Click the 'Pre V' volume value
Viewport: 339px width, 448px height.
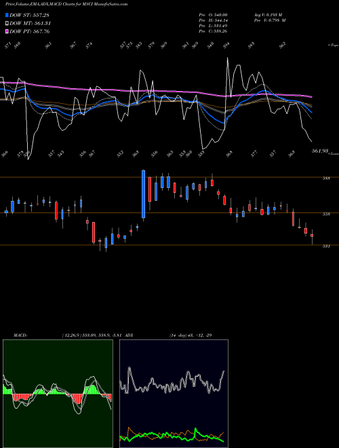(x=277, y=20)
